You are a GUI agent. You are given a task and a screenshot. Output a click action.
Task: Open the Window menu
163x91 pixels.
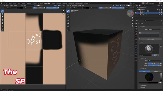[x=15, y=3]
